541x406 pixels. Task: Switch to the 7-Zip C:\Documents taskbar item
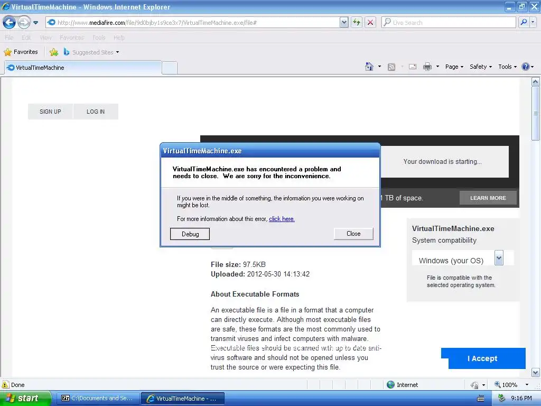(x=98, y=399)
